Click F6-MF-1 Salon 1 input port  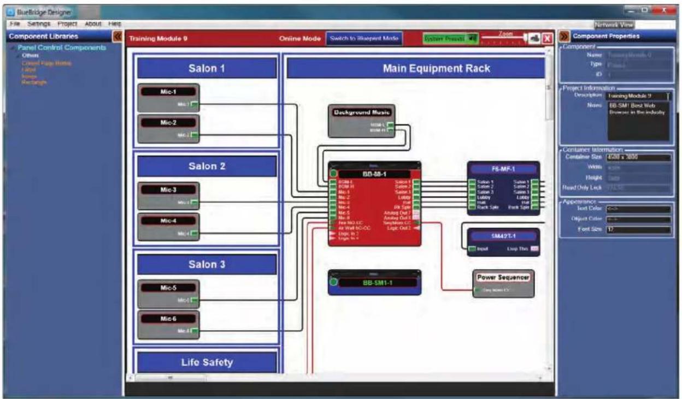click(x=472, y=182)
